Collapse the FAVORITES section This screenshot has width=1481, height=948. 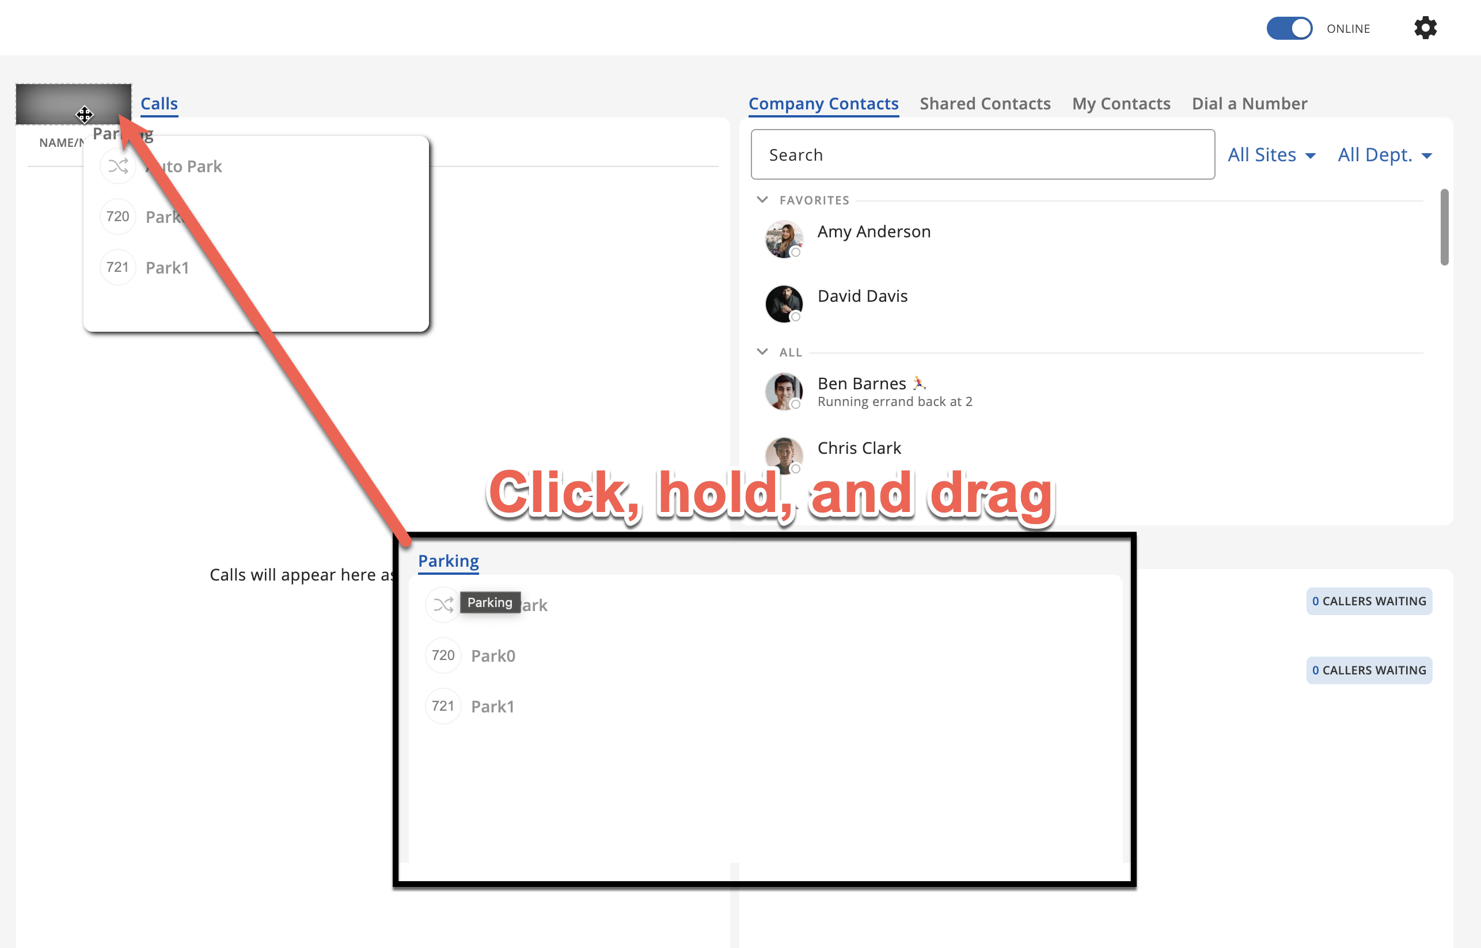[762, 199]
